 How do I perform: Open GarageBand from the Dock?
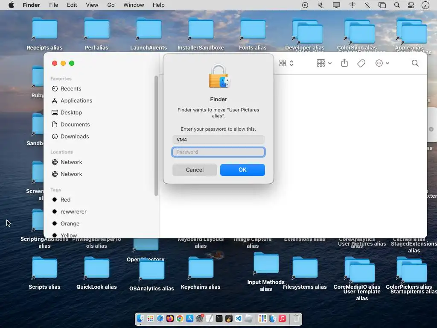pos(229,318)
